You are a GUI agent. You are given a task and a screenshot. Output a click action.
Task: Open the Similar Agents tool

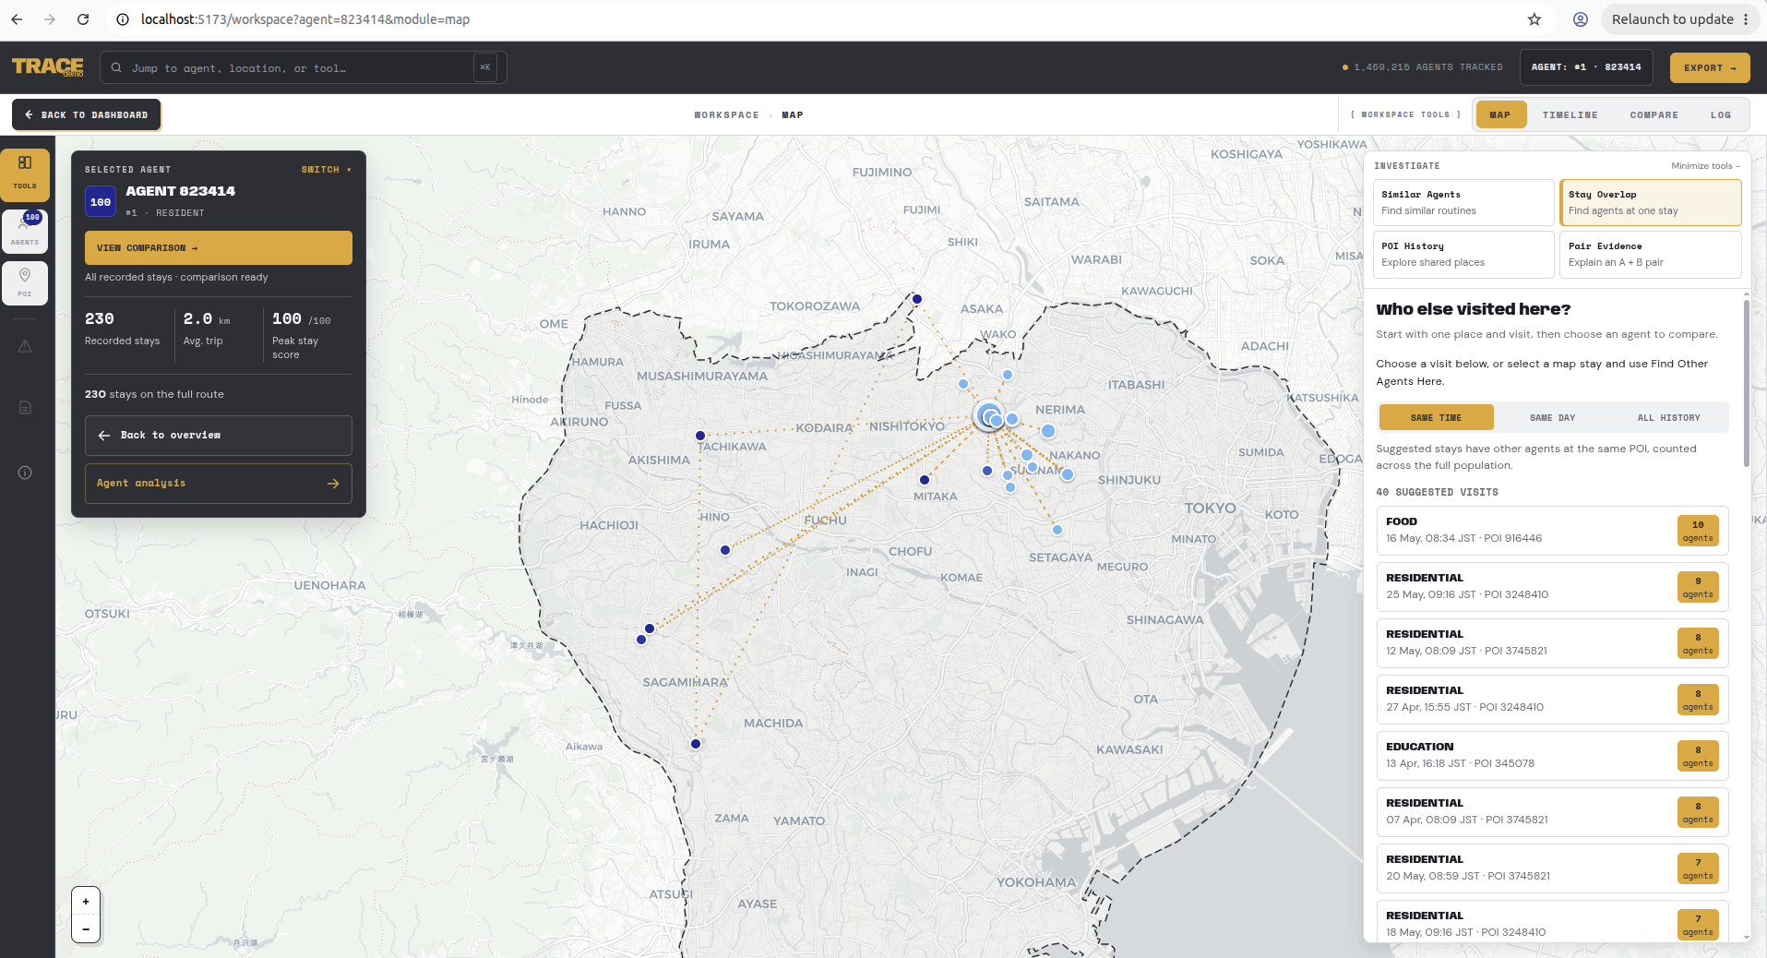click(x=1463, y=202)
